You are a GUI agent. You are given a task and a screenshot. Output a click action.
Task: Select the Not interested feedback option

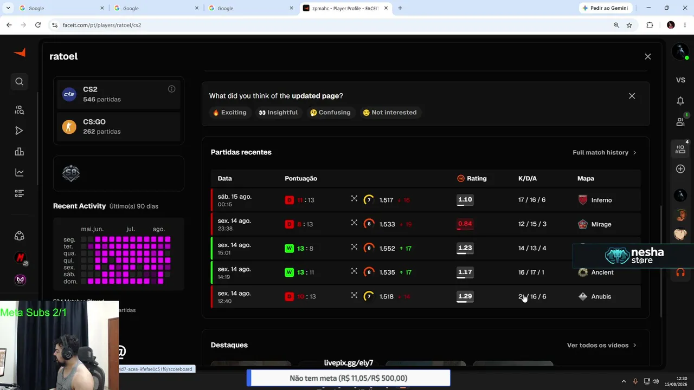(x=390, y=113)
